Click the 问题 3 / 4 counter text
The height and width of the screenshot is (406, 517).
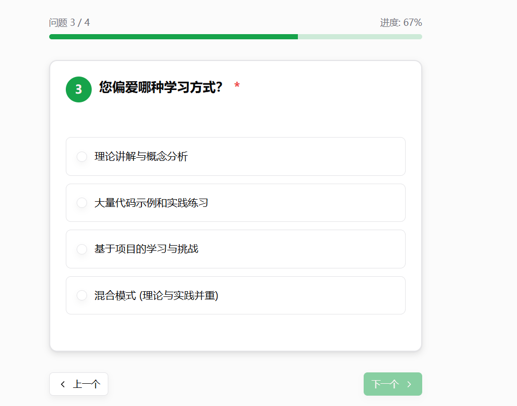(69, 22)
